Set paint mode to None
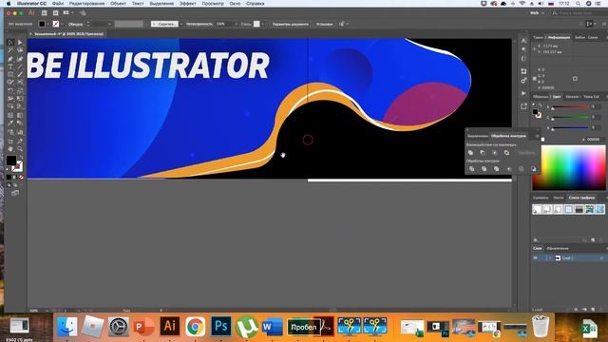 pyautogui.click(x=21, y=178)
